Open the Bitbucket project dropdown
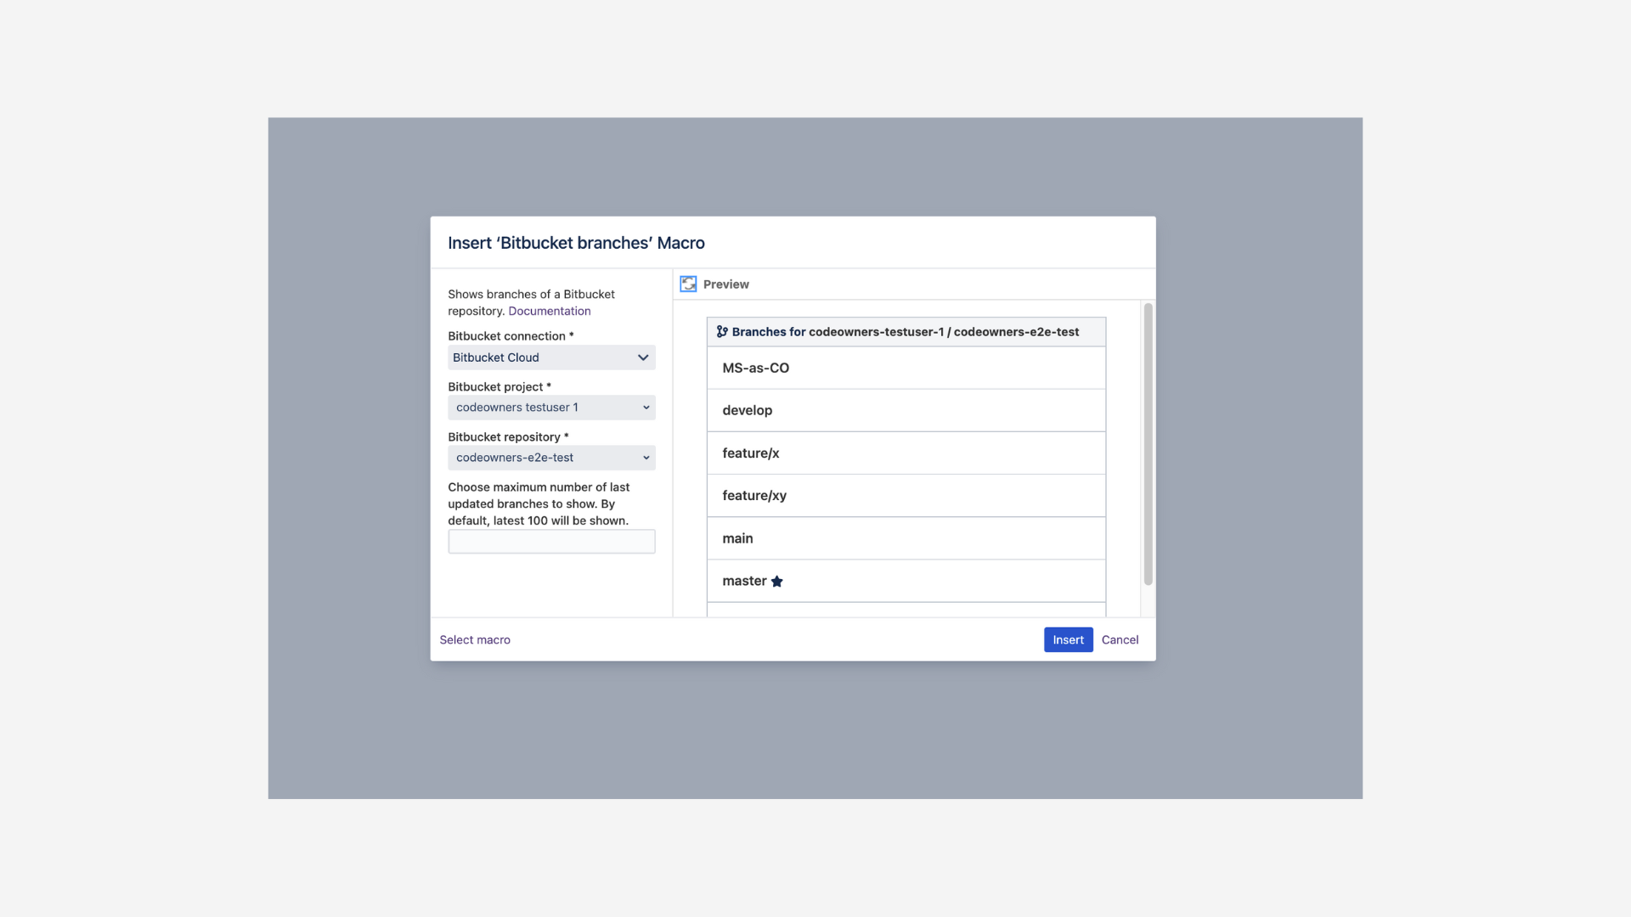This screenshot has width=1631, height=917. pos(550,407)
